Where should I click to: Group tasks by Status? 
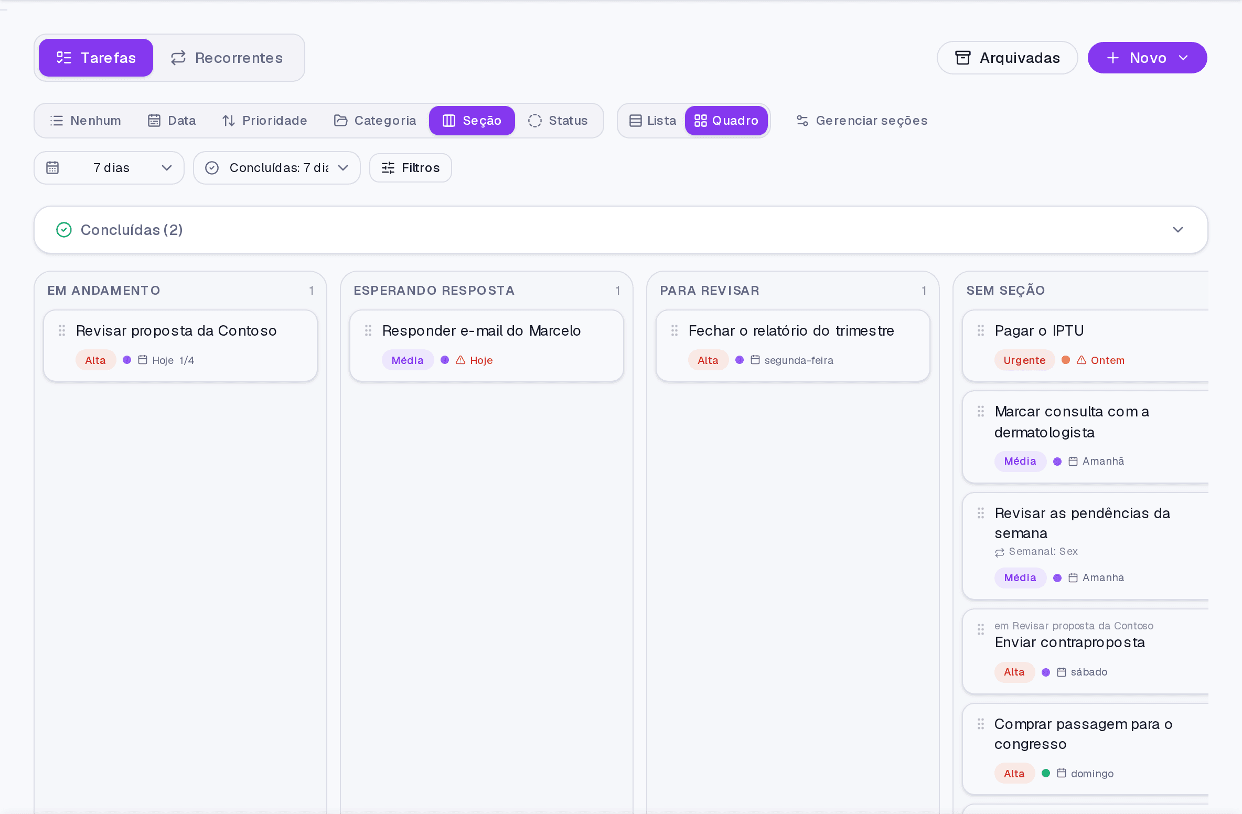tap(558, 121)
